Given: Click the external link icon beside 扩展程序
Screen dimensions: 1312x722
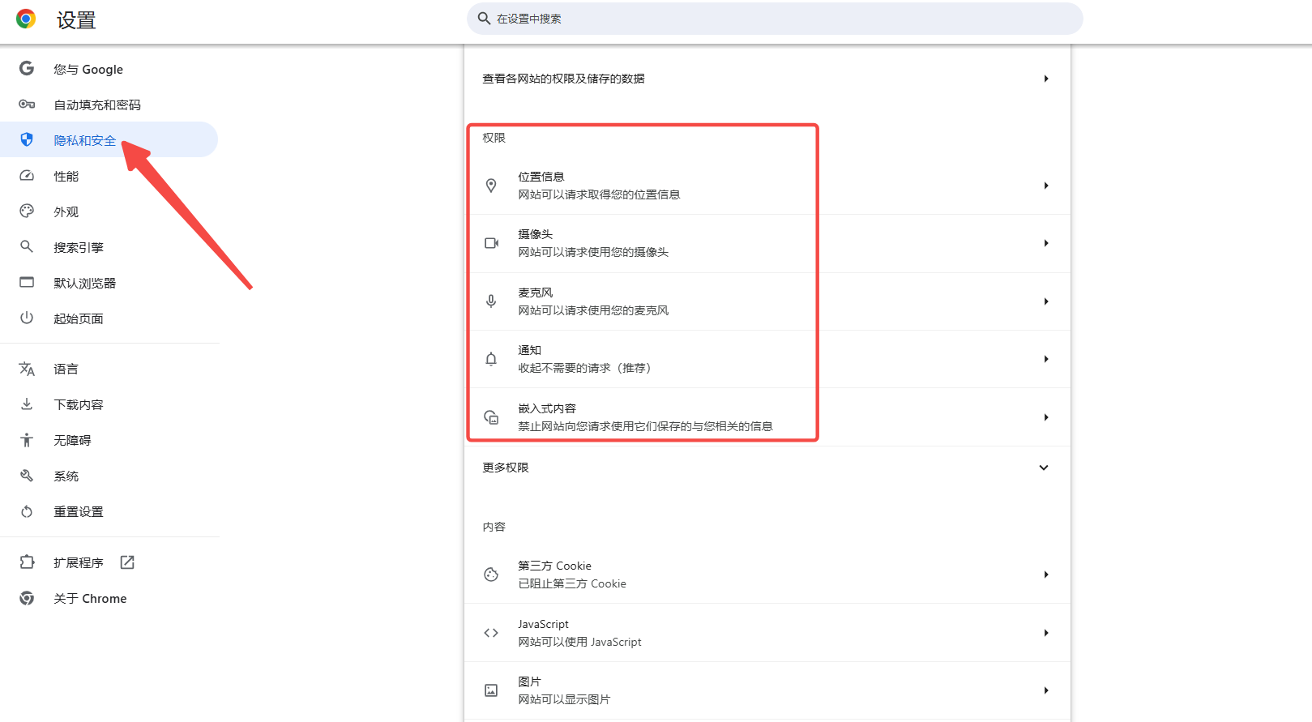Looking at the screenshot, I should pyautogui.click(x=127, y=562).
